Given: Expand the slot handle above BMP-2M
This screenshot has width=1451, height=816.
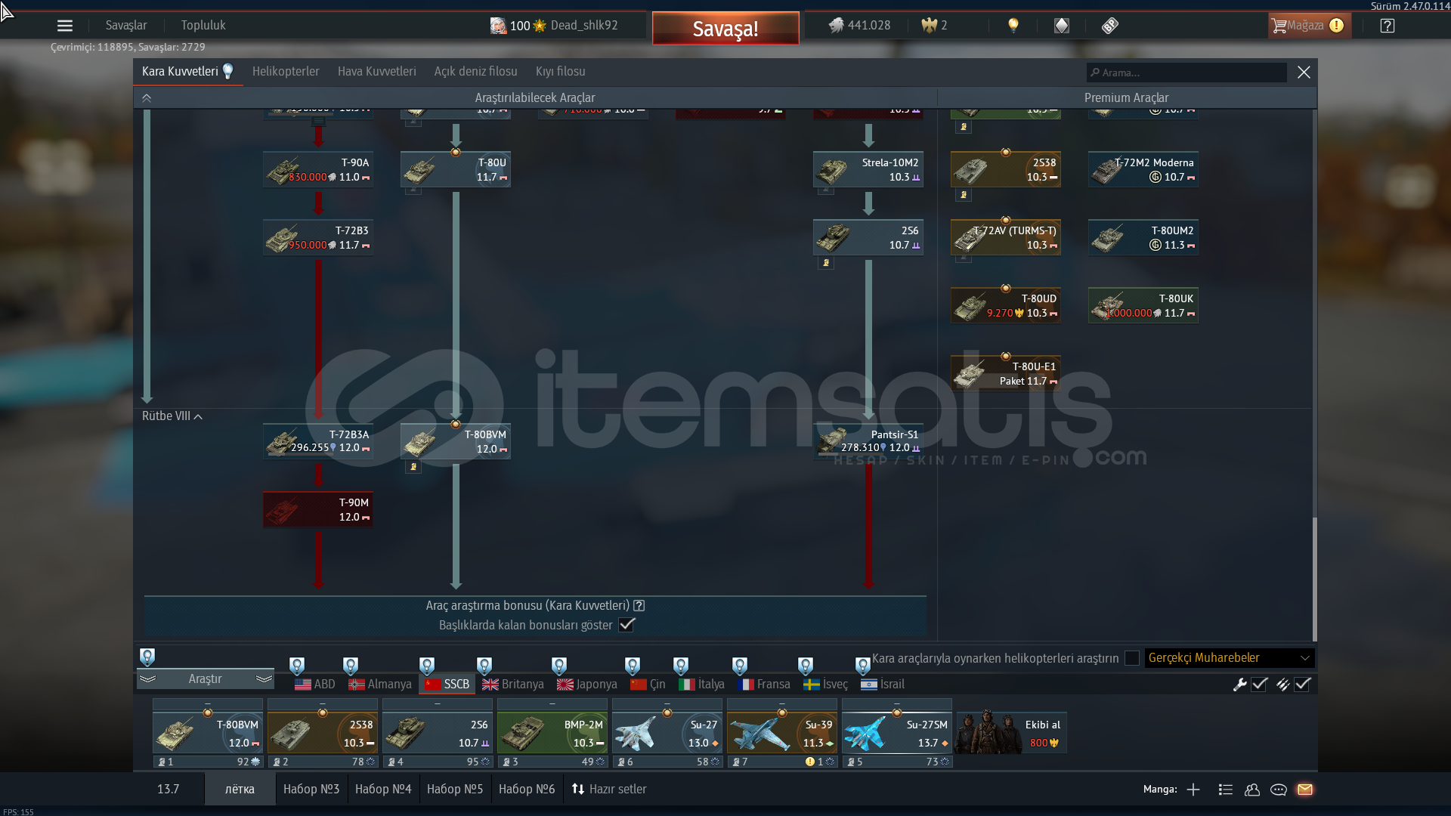Looking at the screenshot, I should point(552,704).
